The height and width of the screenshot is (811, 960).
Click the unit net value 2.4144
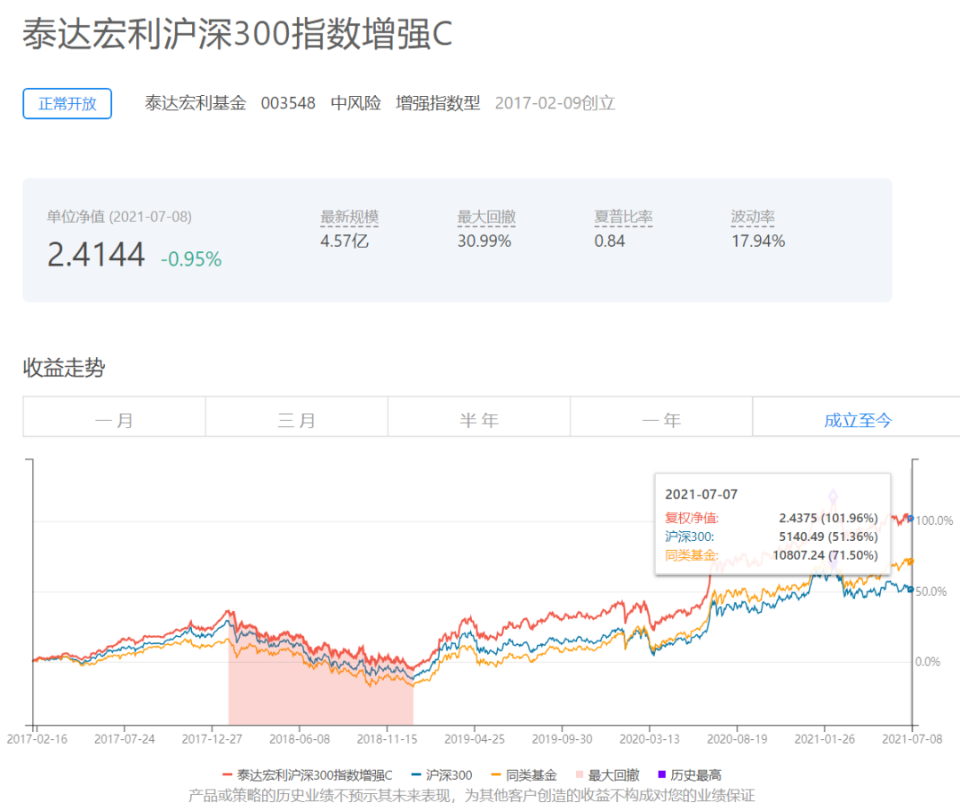(96, 254)
